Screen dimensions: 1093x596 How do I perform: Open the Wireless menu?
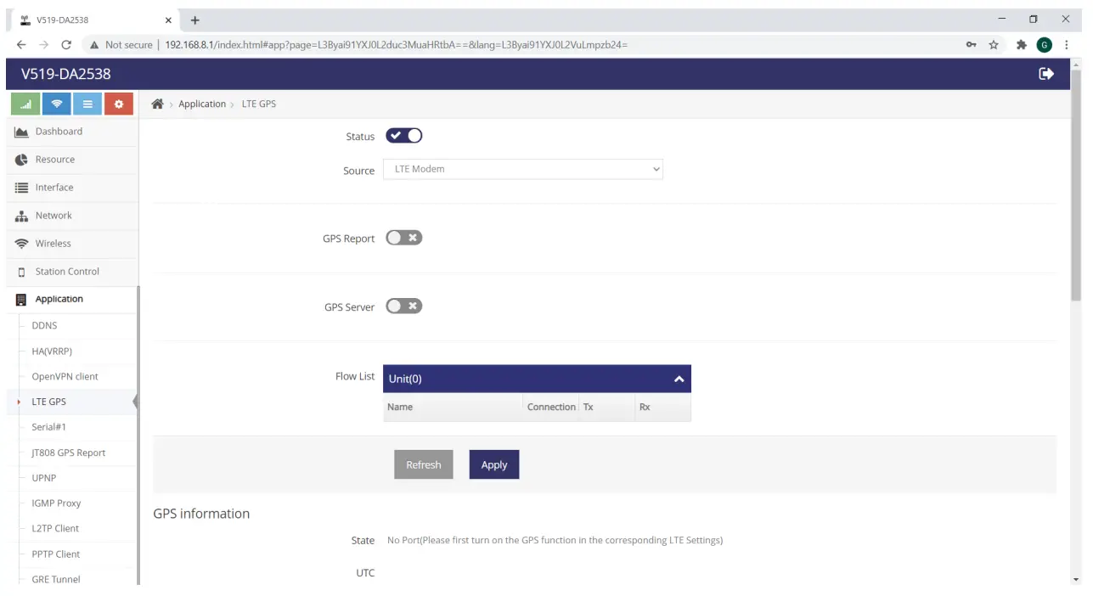72,244
